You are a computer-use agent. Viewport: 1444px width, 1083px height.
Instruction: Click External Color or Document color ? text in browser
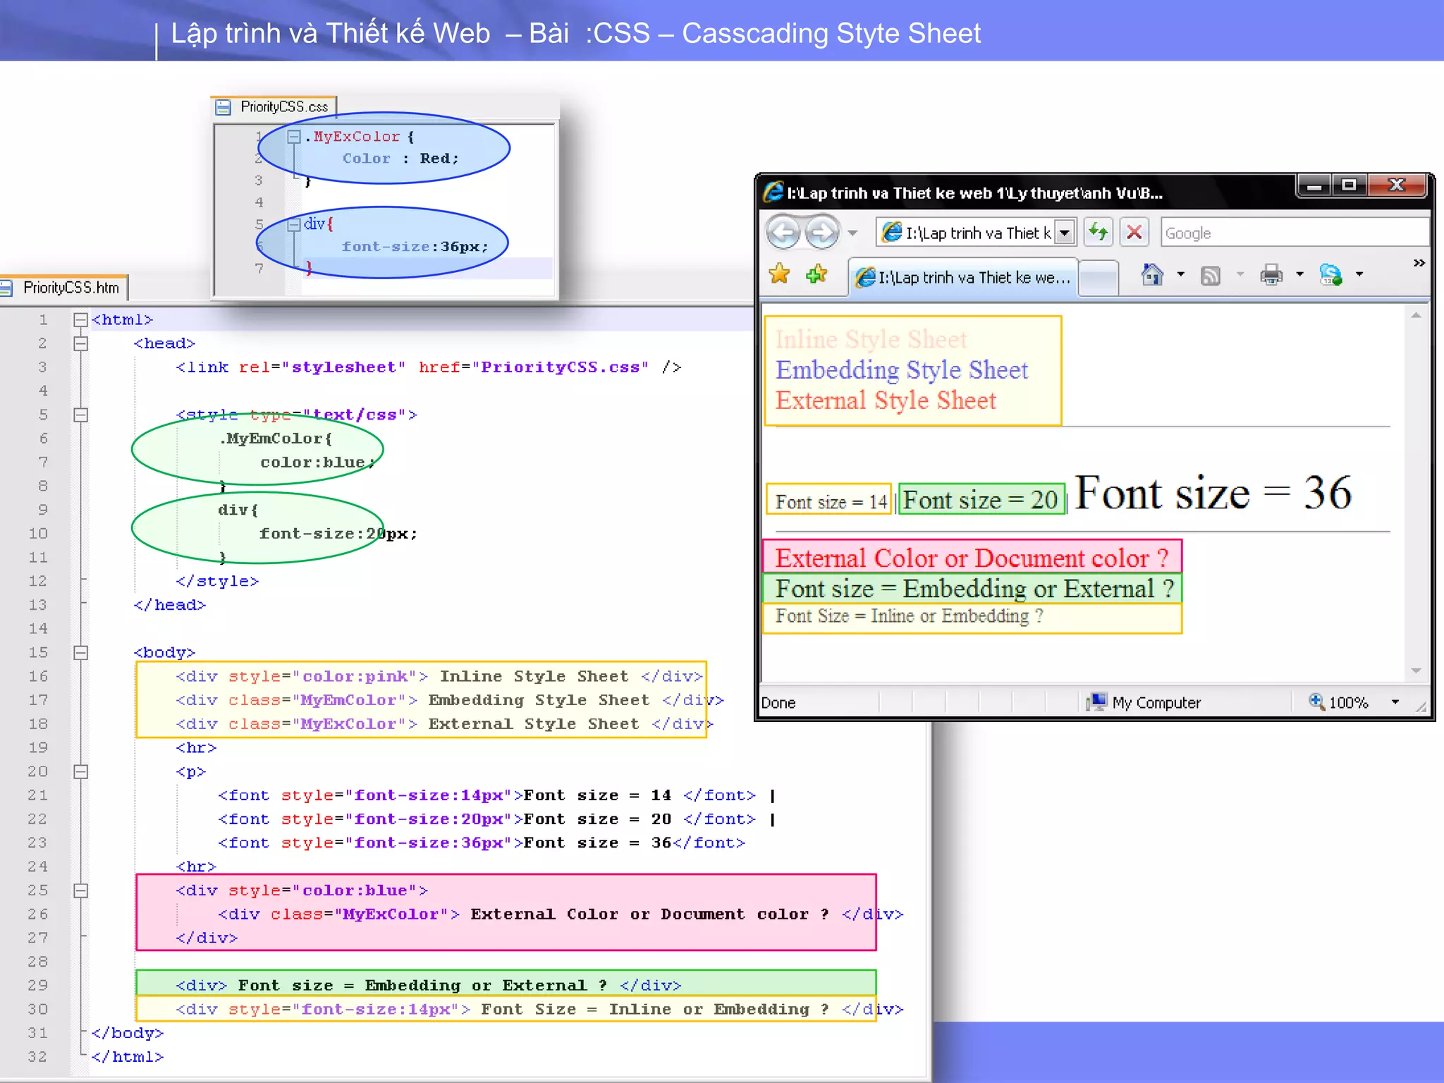(x=972, y=558)
